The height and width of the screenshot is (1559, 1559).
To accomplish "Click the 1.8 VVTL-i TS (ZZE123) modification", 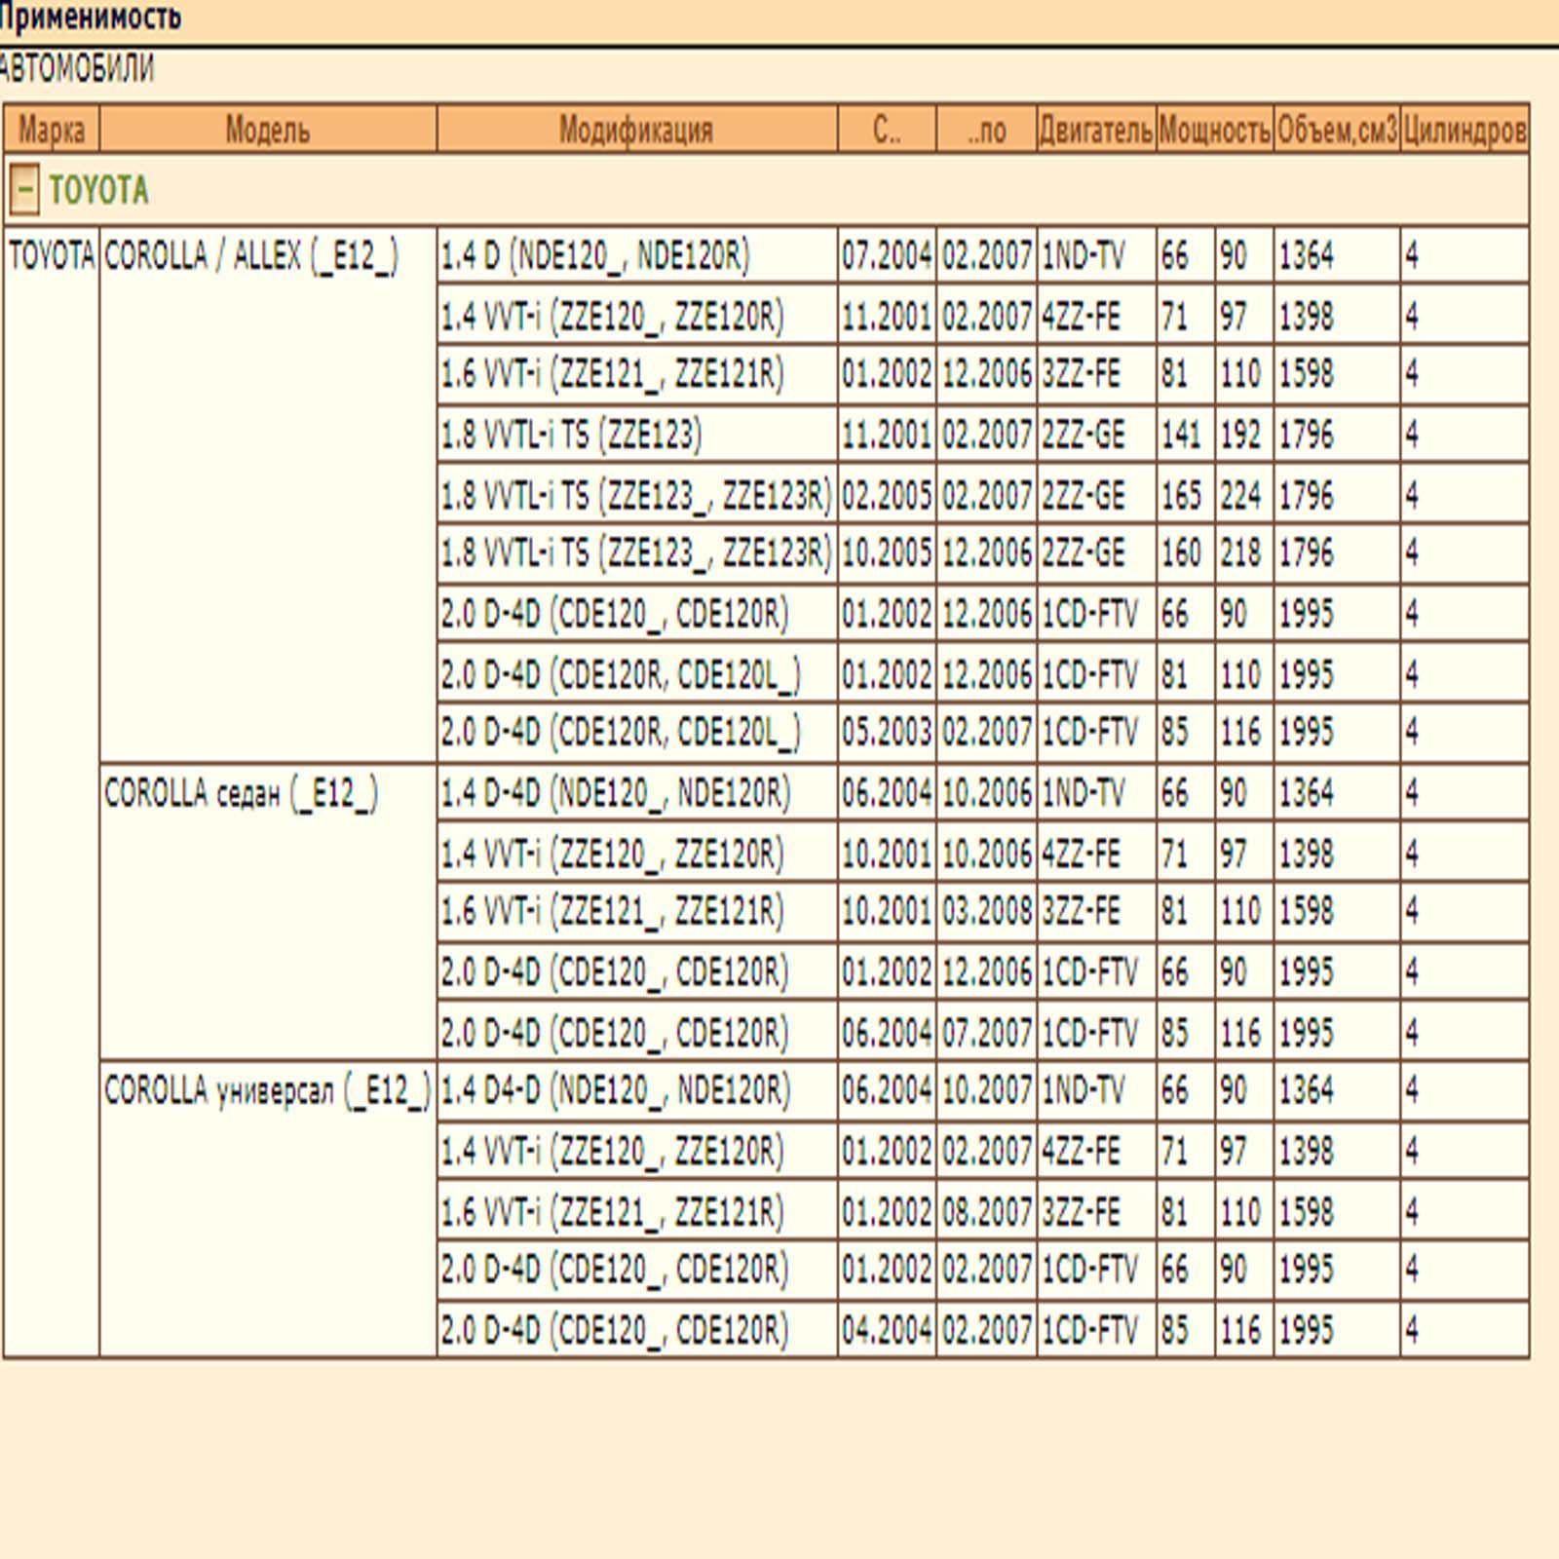I will [571, 435].
